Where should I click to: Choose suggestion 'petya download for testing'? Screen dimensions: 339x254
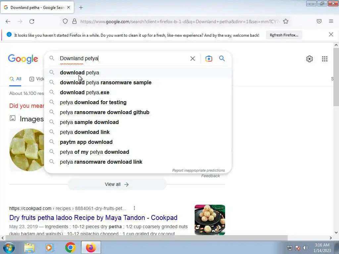pyautogui.click(x=138, y=103)
